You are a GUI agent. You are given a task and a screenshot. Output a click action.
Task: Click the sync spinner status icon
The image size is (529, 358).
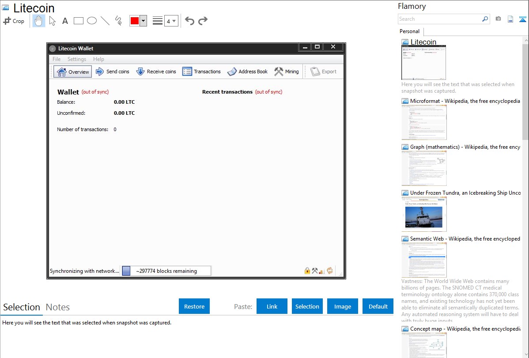[x=329, y=271]
